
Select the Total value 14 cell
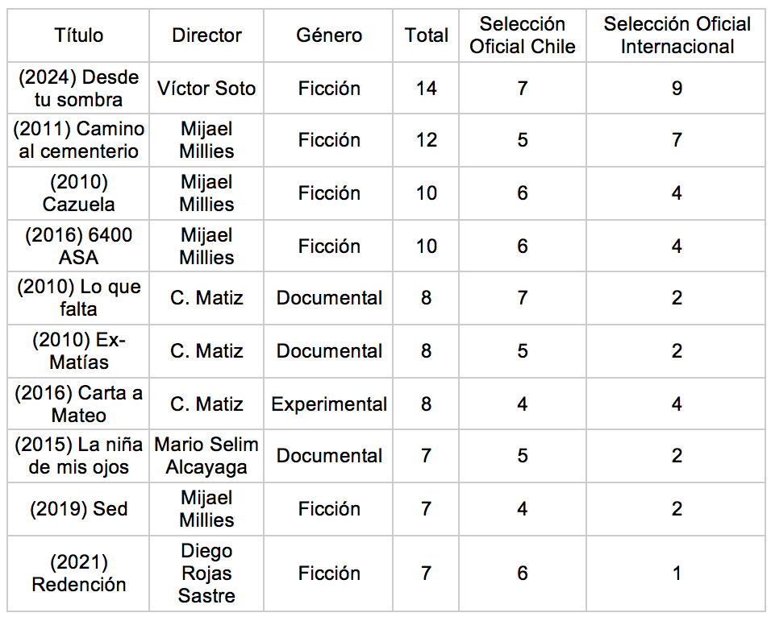[x=427, y=89]
